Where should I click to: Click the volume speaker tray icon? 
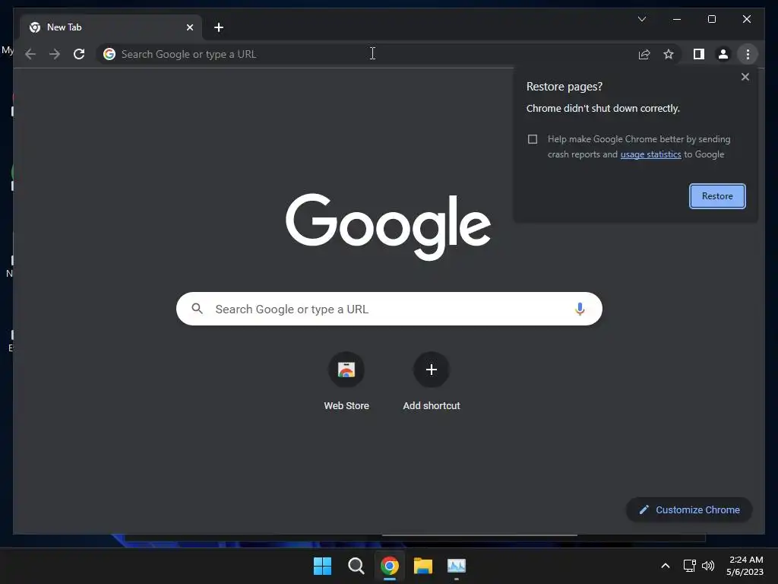(708, 566)
